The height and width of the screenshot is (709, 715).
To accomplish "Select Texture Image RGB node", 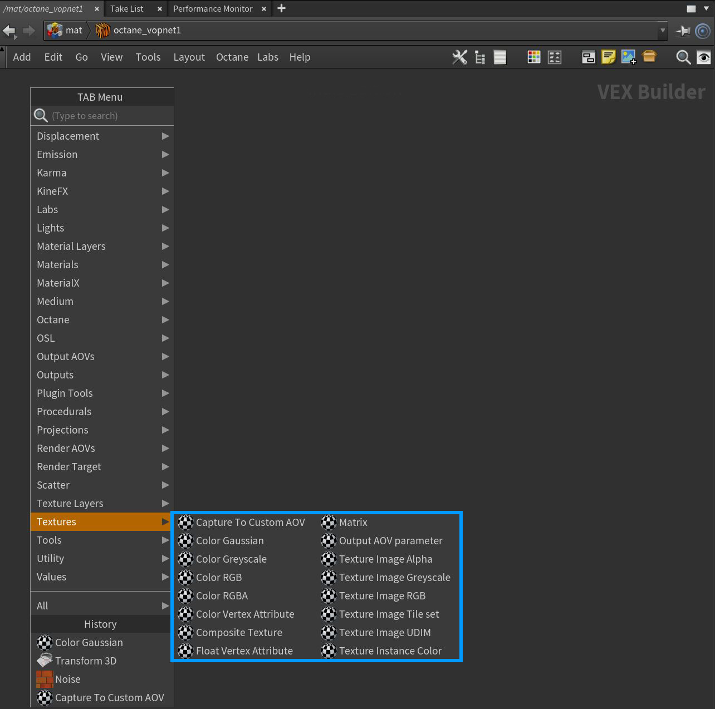I will point(382,596).
